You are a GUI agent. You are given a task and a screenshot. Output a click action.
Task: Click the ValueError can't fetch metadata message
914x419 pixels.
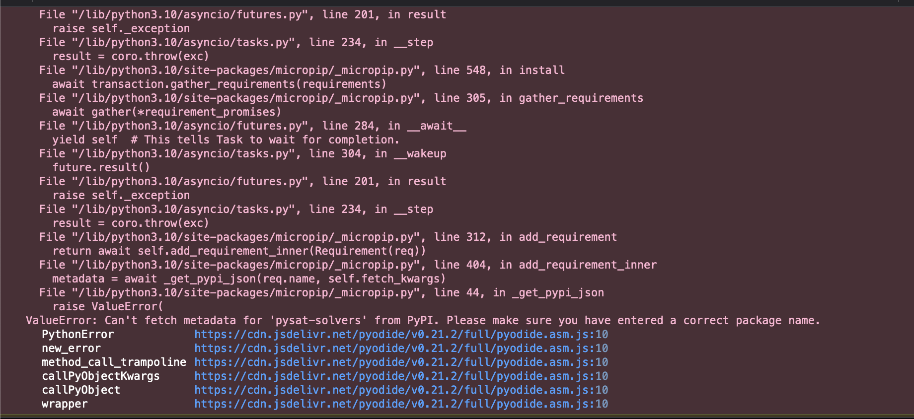[x=422, y=321]
